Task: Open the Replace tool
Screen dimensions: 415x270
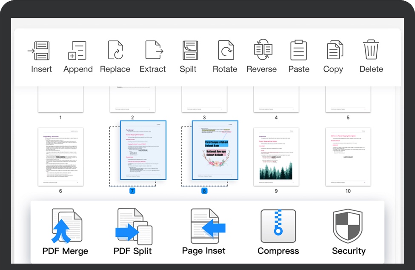Action: (x=115, y=50)
